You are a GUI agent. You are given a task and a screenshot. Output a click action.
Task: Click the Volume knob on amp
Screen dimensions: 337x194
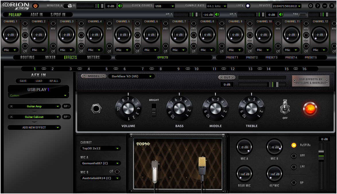[x=128, y=108]
